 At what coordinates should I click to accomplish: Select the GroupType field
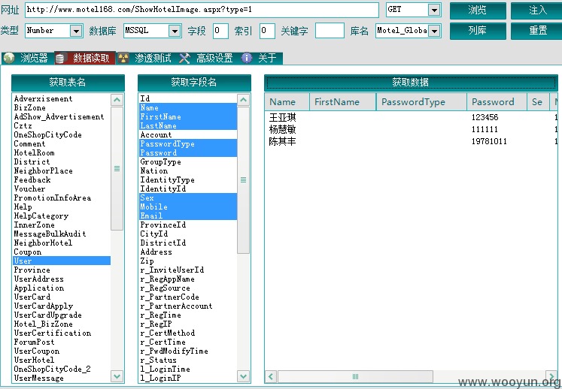point(188,161)
